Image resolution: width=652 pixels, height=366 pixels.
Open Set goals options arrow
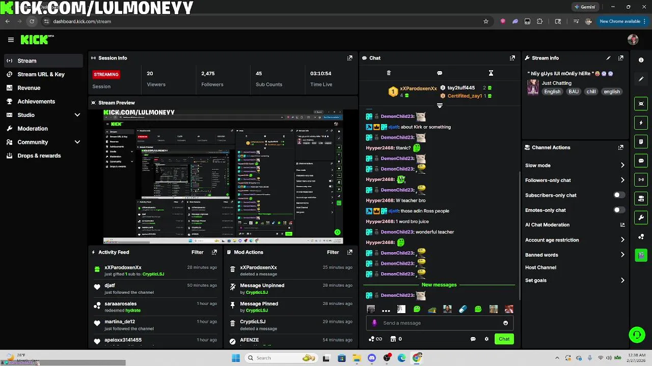point(622,280)
